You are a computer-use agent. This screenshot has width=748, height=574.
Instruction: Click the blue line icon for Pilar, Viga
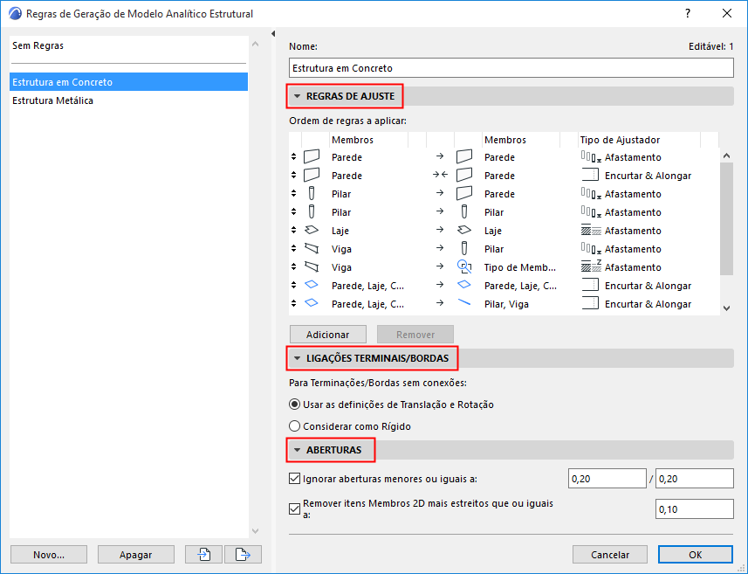pos(464,303)
